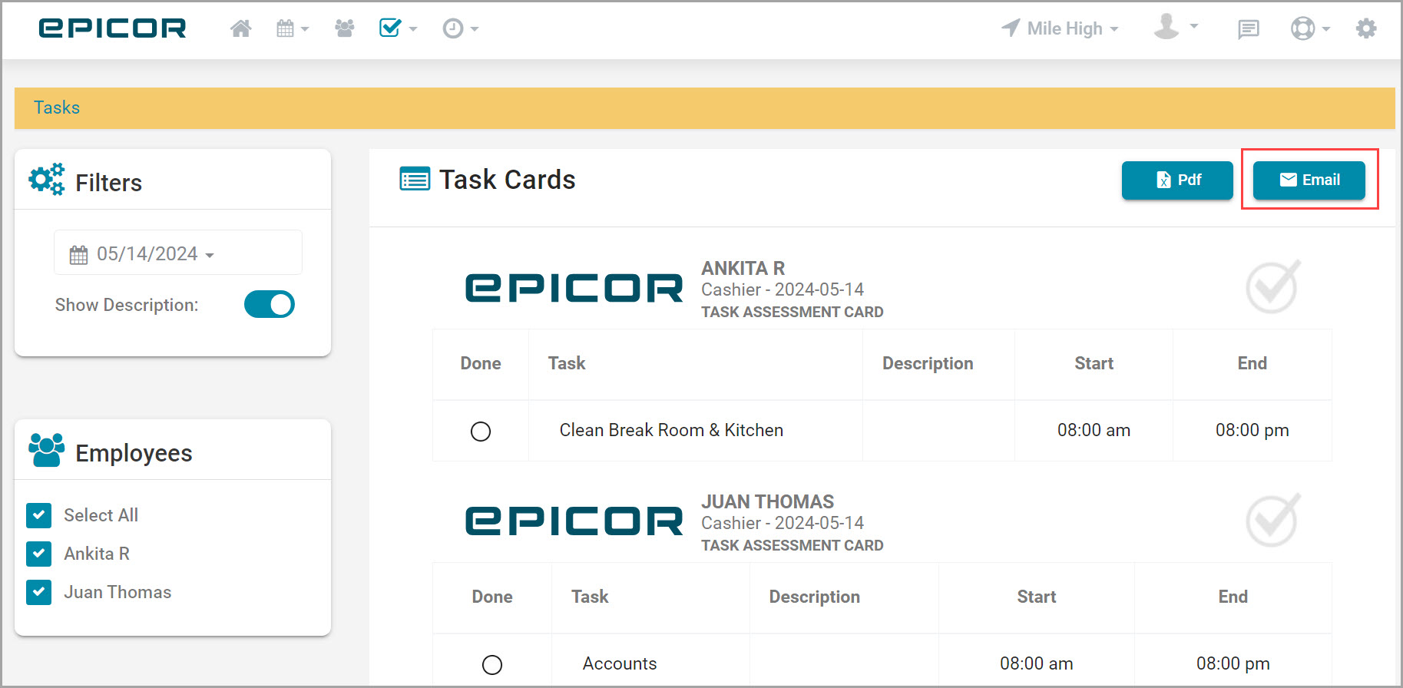1403x688 pixels.
Task: Open the employees group icon in navigation
Action: [345, 28]
